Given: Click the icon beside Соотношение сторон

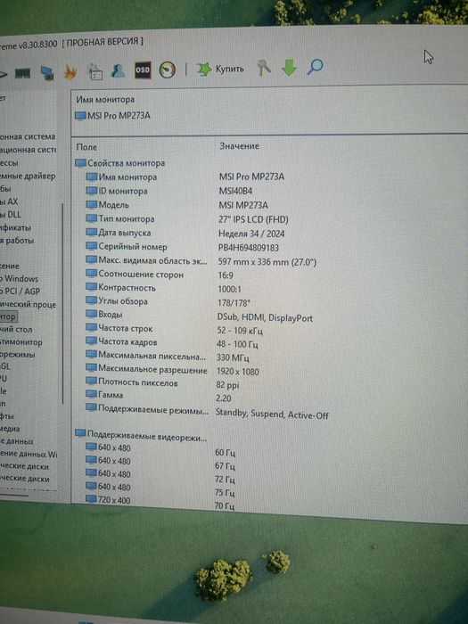Looking at the screenshot, I should click(x=92, y=274).
